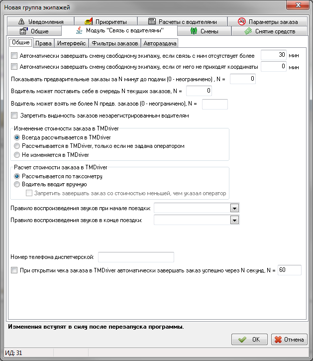Viewport: 313px width, 361px height.
Task: Click the taxi icon on Приоритеты tab
Action: 89,21
